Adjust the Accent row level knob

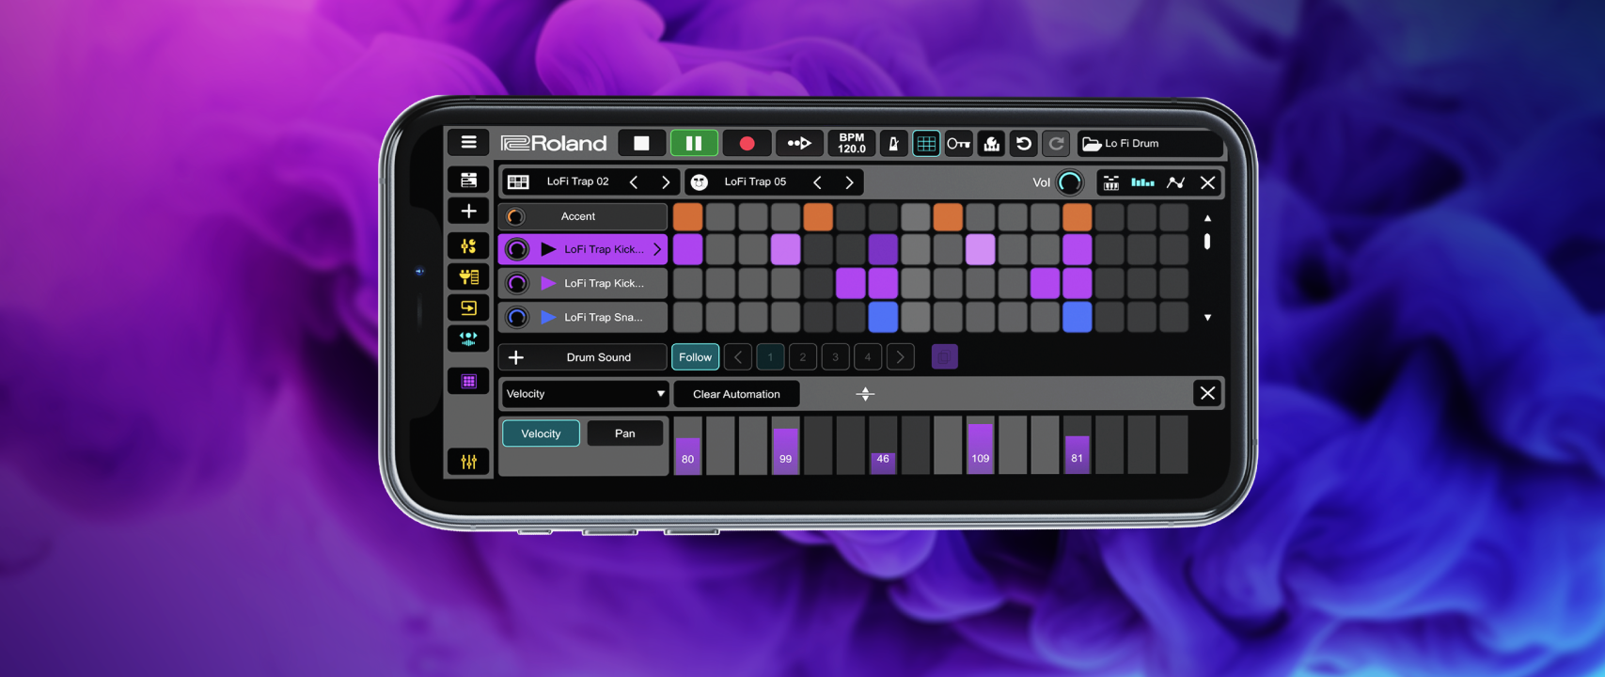click(x=516, y=216)
